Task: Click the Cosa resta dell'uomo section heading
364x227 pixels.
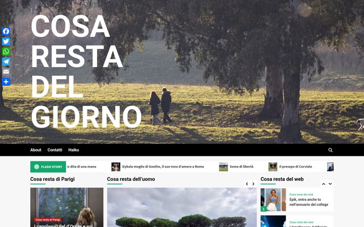Action: tap(131, 179)
